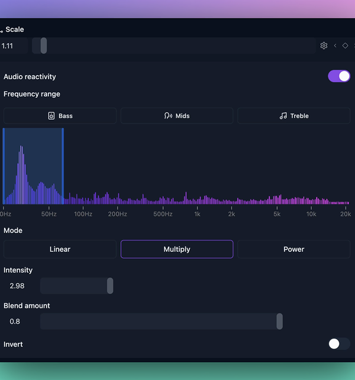355x380 pixels.
Task: Click the Intensity slider handle
Action: tap(110, 286)
